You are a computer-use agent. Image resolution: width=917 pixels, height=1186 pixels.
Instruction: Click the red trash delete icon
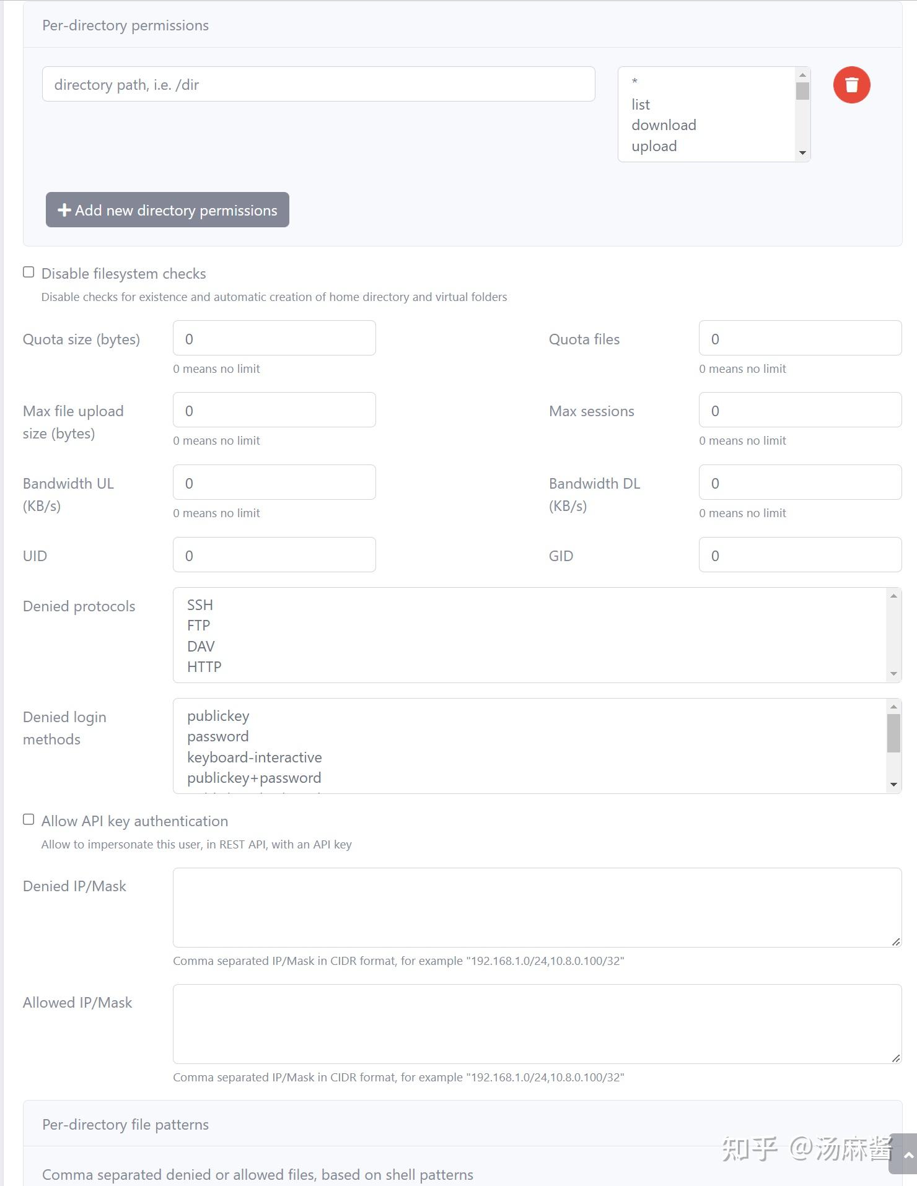[851, 85]
